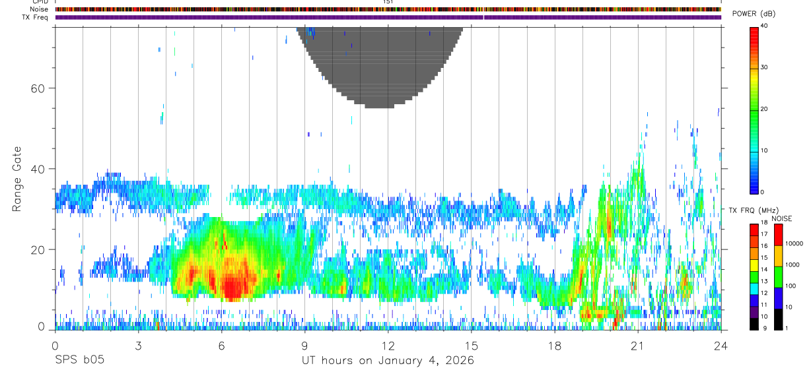This screenshot has width=811, height=374.
Task: Select the 'SPS b05' label
Action: pyautogui.click(x=79, y=361)
